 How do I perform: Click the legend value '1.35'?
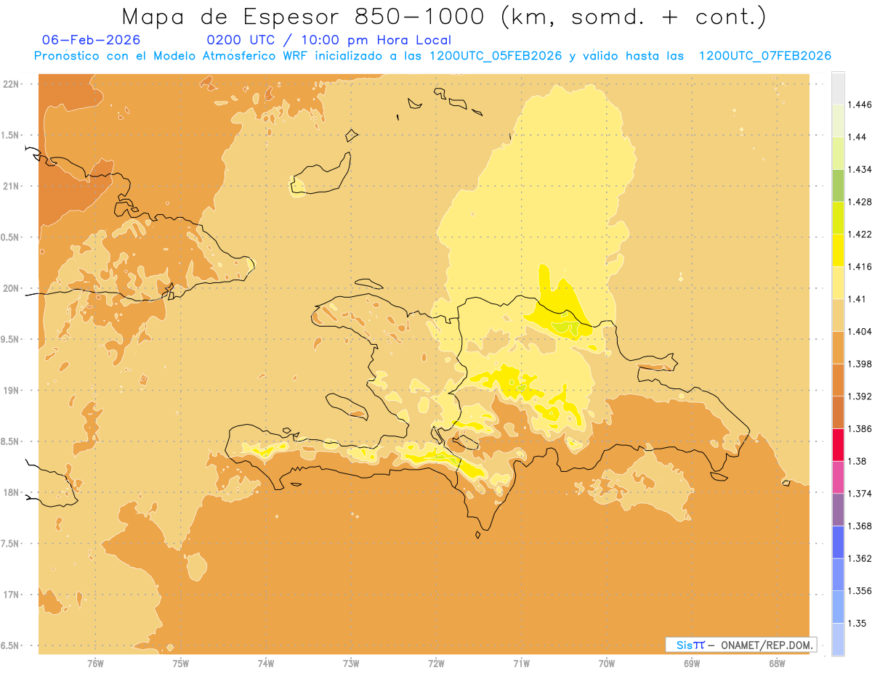[x=857, y=623]
